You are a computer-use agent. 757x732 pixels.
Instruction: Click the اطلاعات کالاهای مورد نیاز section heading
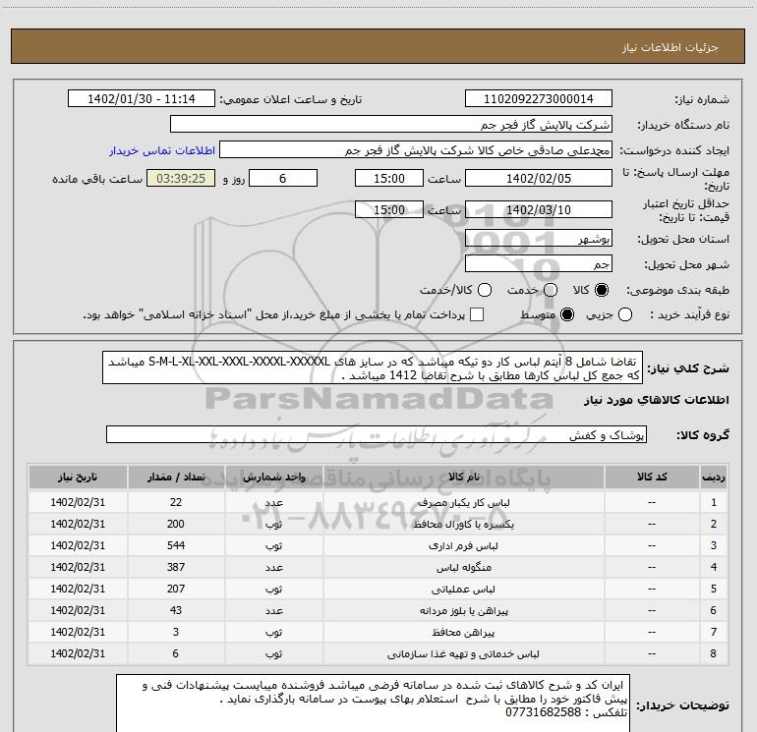coord(657,400)
